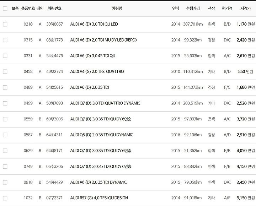This screenshot has width=256, height=206.
Task: Sort by 연식 column header
Action: pos(176,8)
